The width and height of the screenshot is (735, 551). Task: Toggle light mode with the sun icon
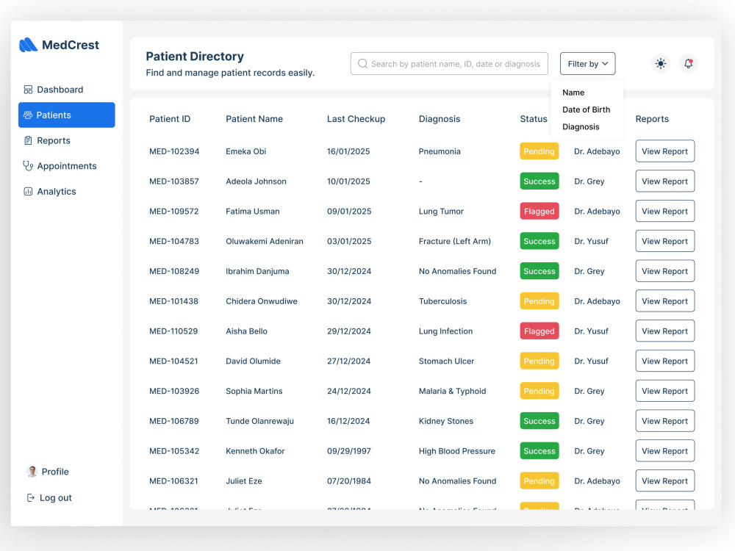pyautogui.click(x=661, y=64)
